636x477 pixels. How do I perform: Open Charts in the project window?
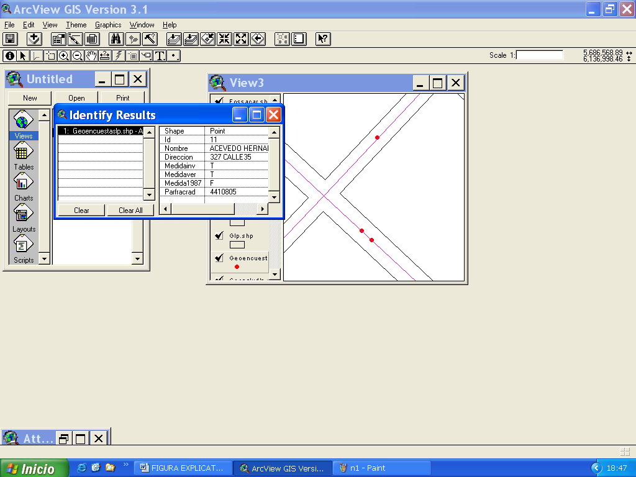point(24,188)
